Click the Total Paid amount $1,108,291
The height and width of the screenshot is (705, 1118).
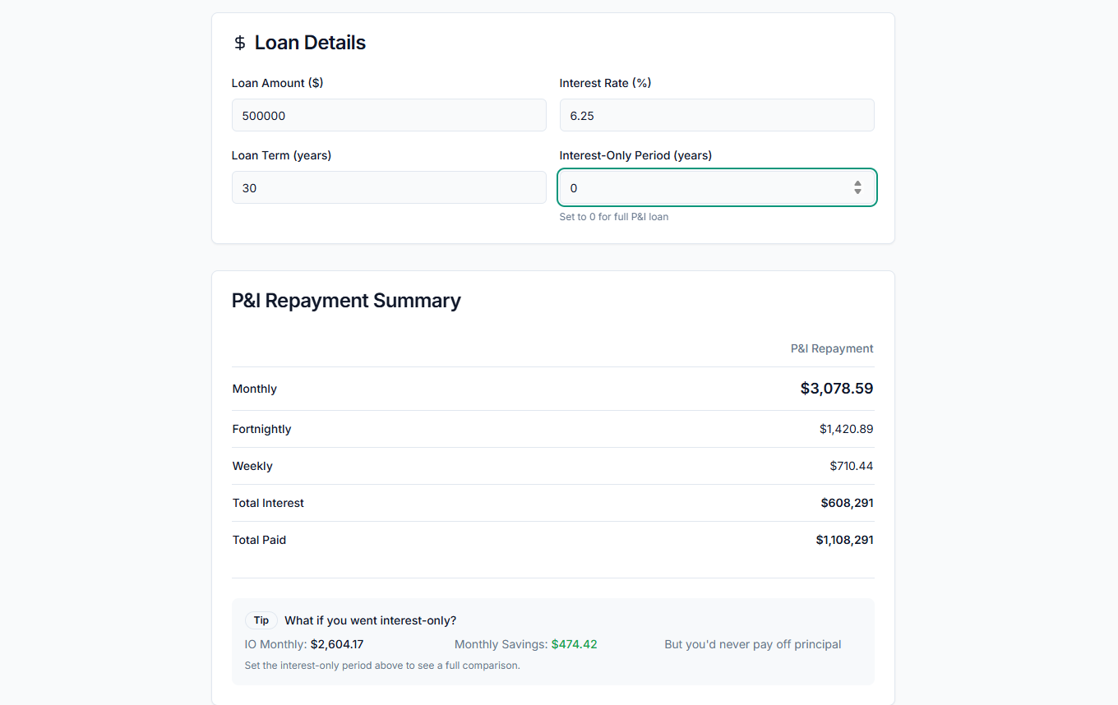click(844, 540)
